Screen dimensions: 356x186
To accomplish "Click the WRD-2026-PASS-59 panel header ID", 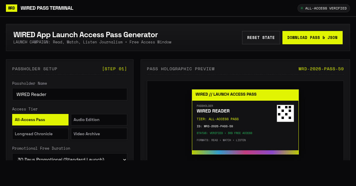I will 321,69.
